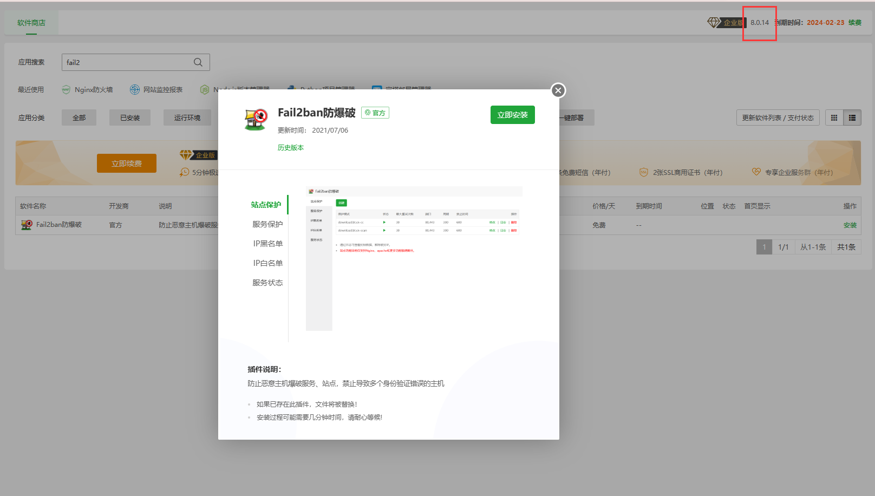Switch to IP白名单 tab
Viewport: 875px width, 496px height.
pos(268,263)
